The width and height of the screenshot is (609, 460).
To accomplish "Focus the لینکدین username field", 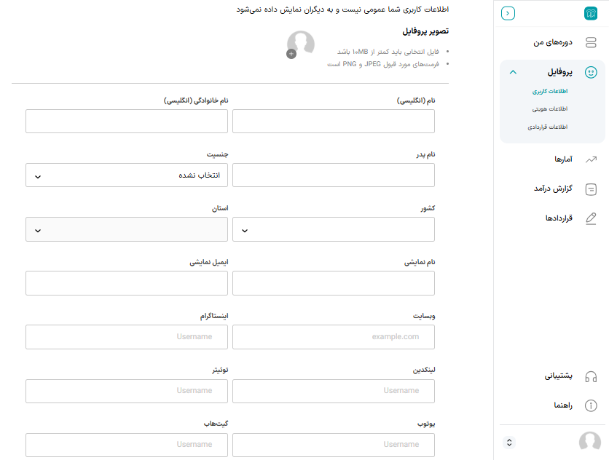I will (334, 391).
